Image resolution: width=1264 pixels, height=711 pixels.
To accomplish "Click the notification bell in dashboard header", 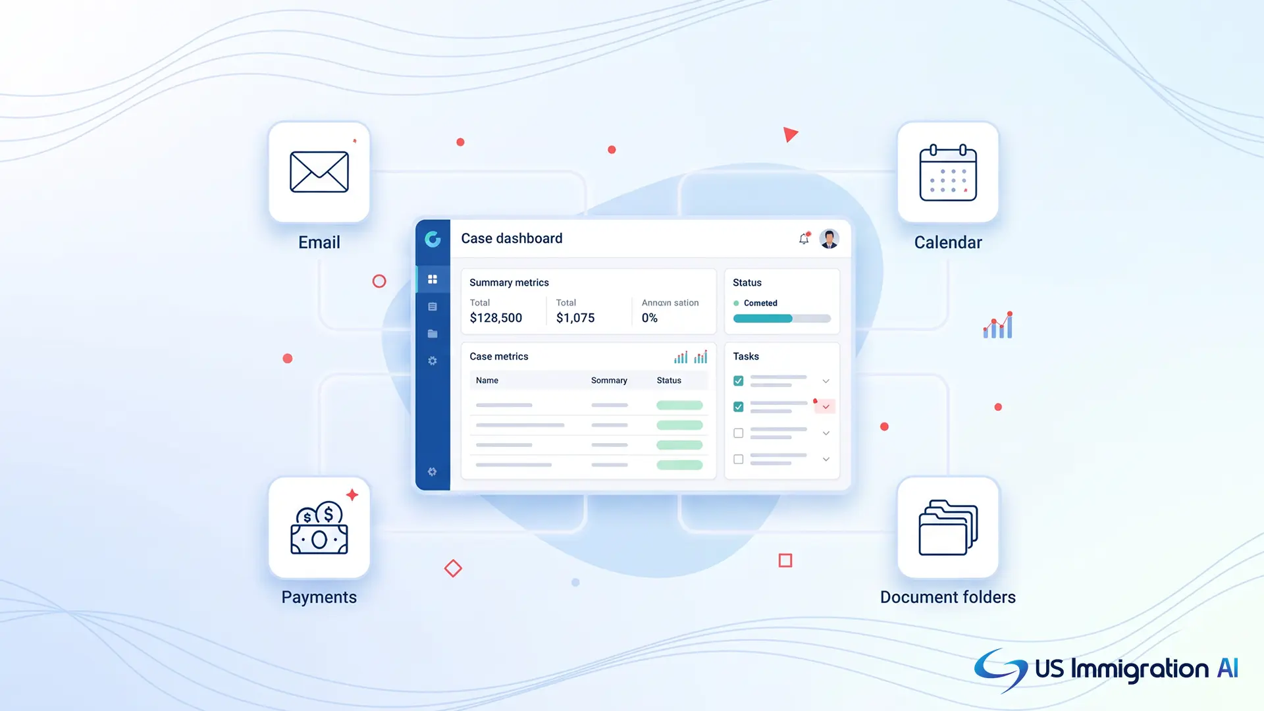I will pos(804,239).
